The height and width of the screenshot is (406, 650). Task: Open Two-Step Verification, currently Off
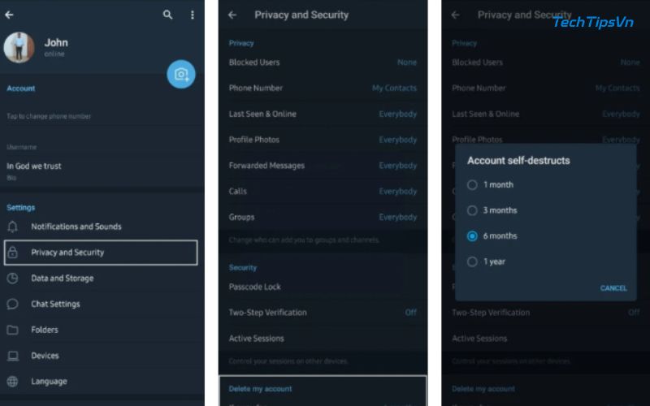click(x=323, y=313)
